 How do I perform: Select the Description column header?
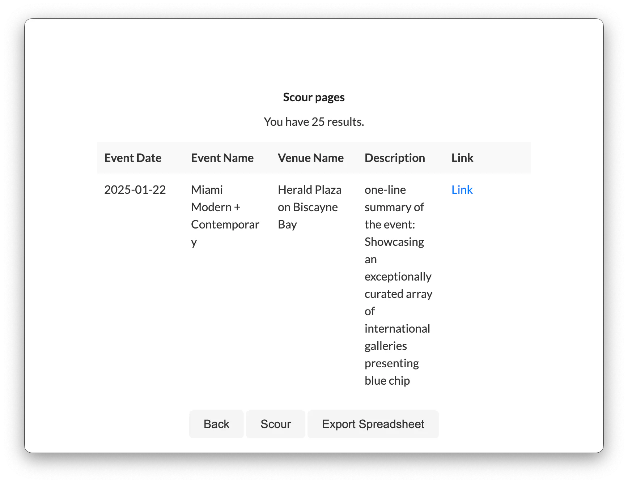(395, 158)
